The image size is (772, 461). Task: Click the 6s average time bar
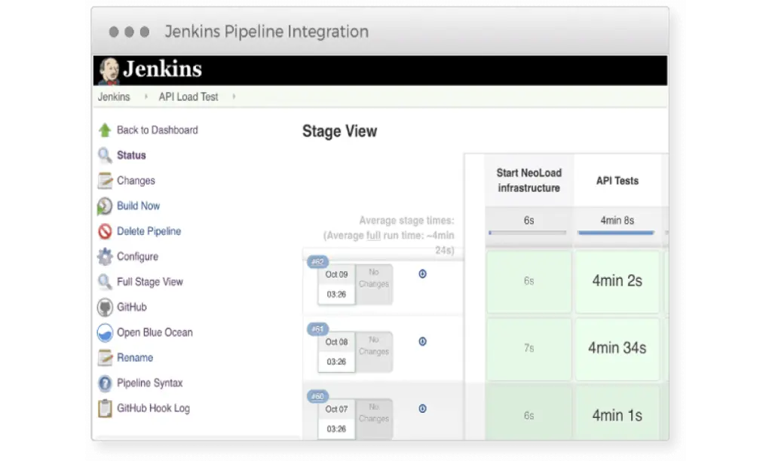[528, 232]
